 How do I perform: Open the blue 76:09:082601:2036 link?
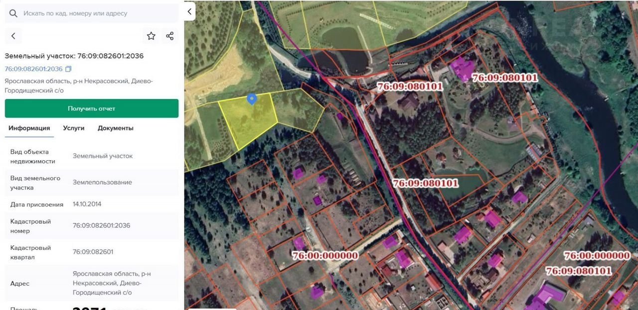(34, 69)
